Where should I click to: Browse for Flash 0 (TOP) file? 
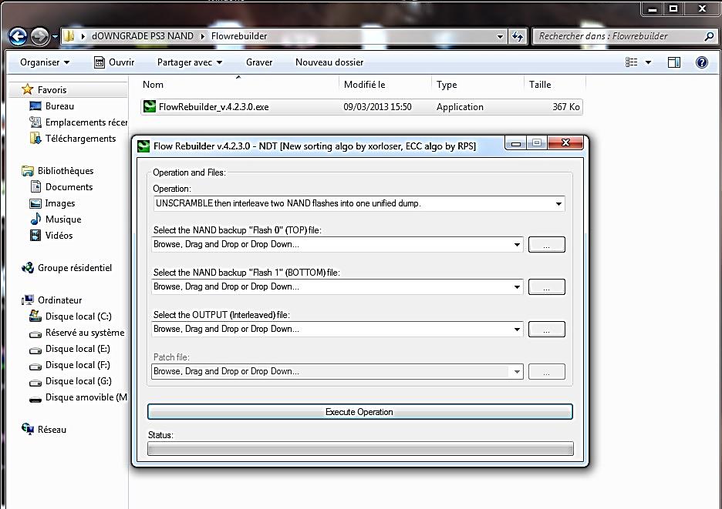(547, 245)
